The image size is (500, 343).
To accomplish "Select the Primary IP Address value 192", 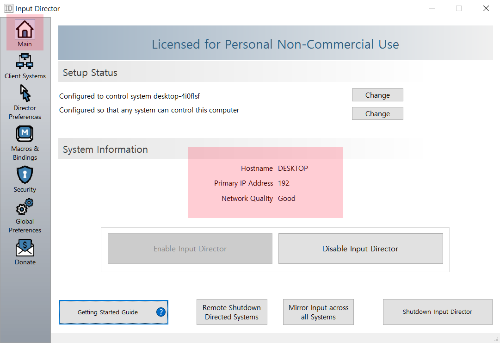I will (x=284, y=183).
